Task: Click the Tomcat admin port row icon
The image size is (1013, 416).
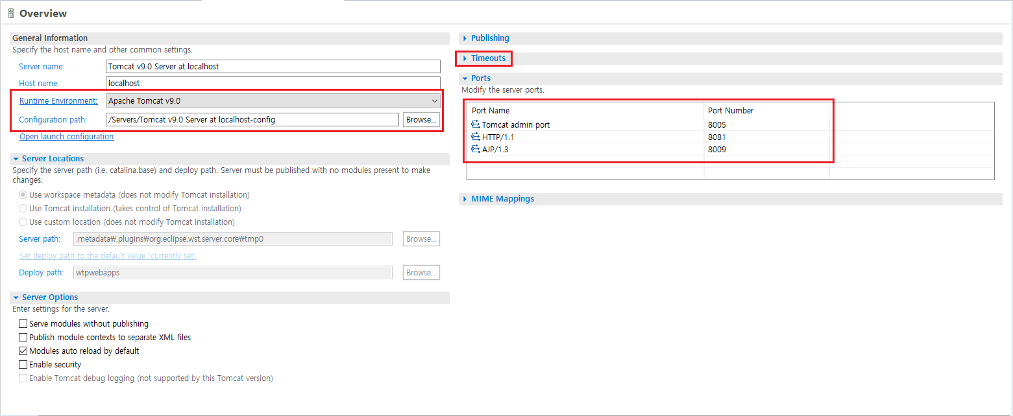Action: [x=476, y=124]
